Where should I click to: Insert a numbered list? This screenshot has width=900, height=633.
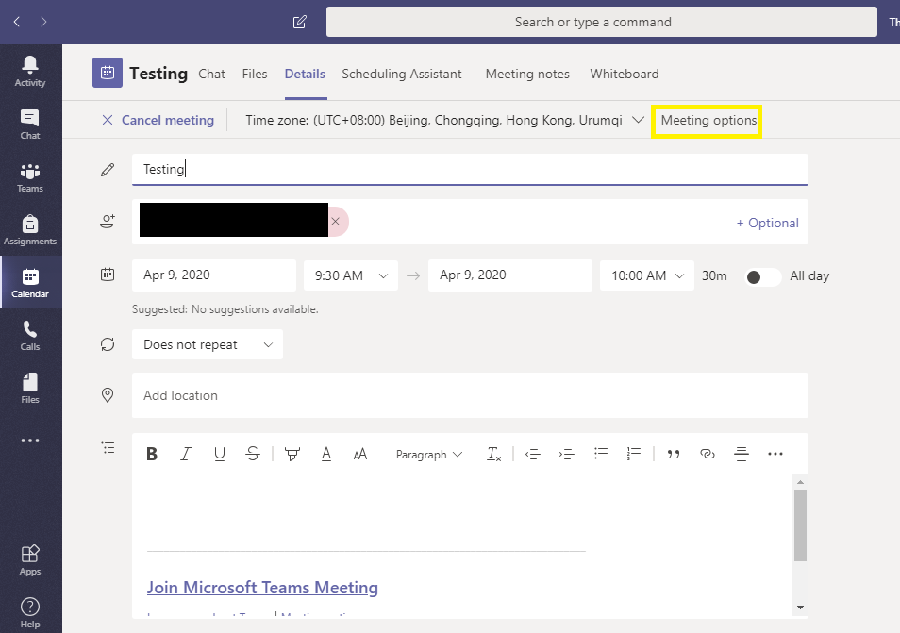[x=634, y=454]
